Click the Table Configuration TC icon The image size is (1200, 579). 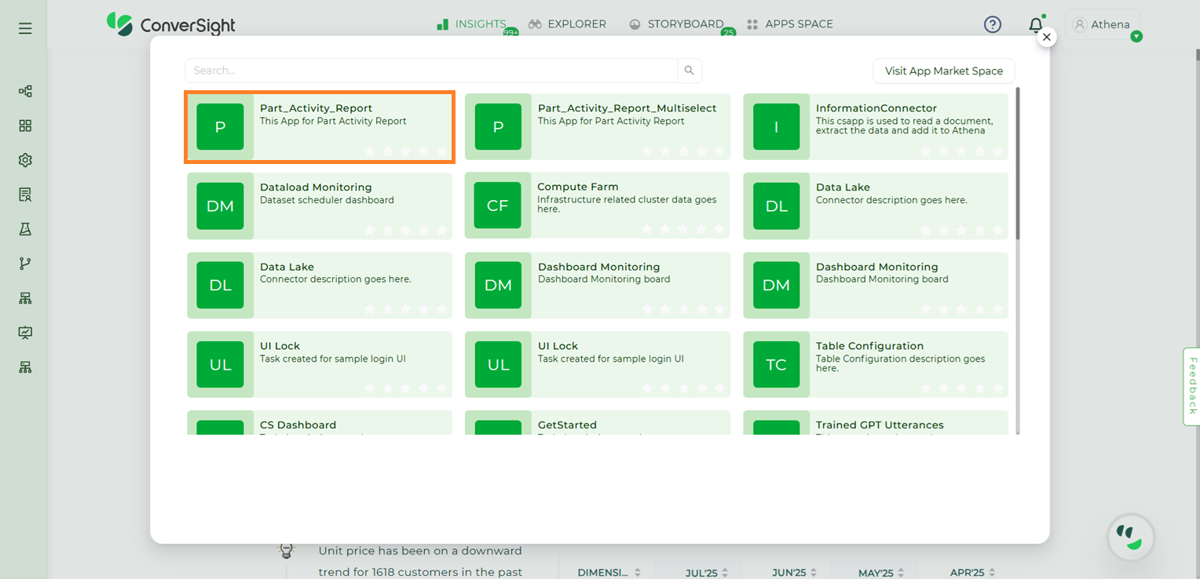[776, 365]
